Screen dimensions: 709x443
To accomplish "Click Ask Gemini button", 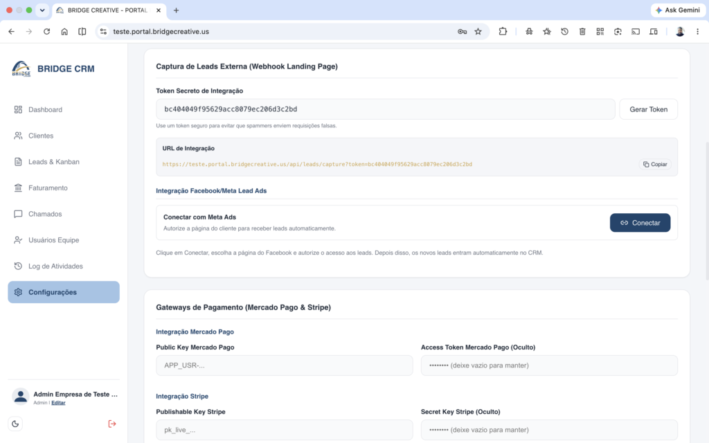I will pos(677,10).
